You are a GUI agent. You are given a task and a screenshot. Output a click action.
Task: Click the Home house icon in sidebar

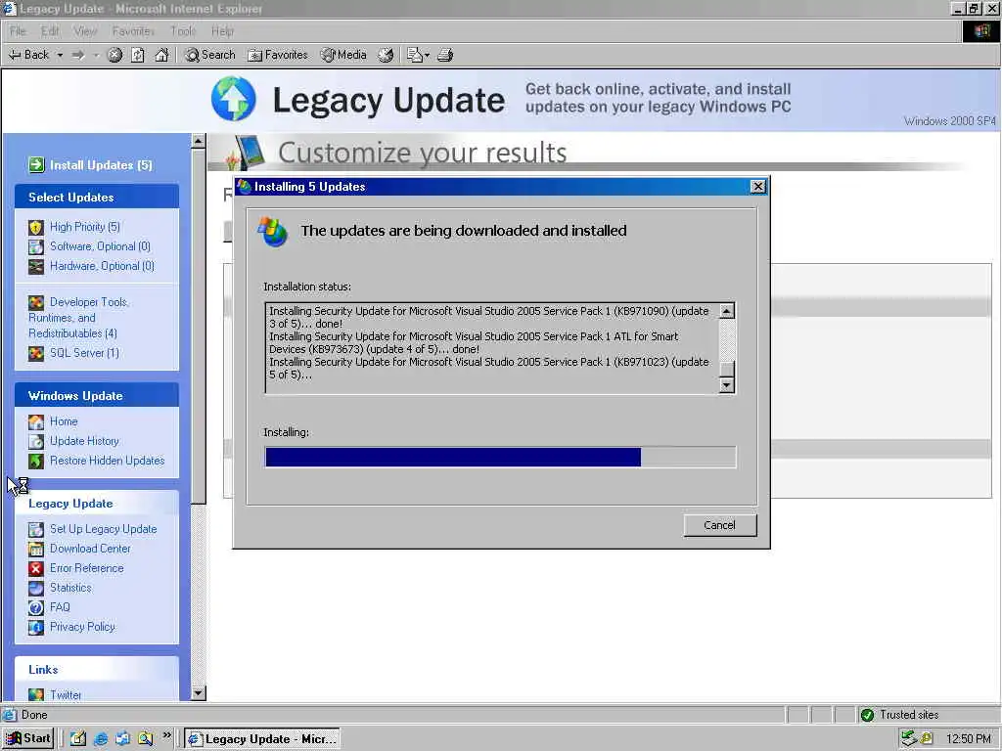click(x=36, y=422)
